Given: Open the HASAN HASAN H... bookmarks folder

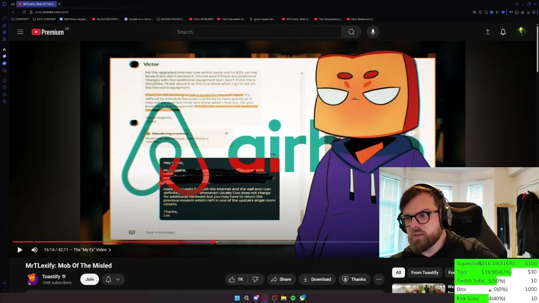Looking at the screenshot, I should tap(171, 19).
